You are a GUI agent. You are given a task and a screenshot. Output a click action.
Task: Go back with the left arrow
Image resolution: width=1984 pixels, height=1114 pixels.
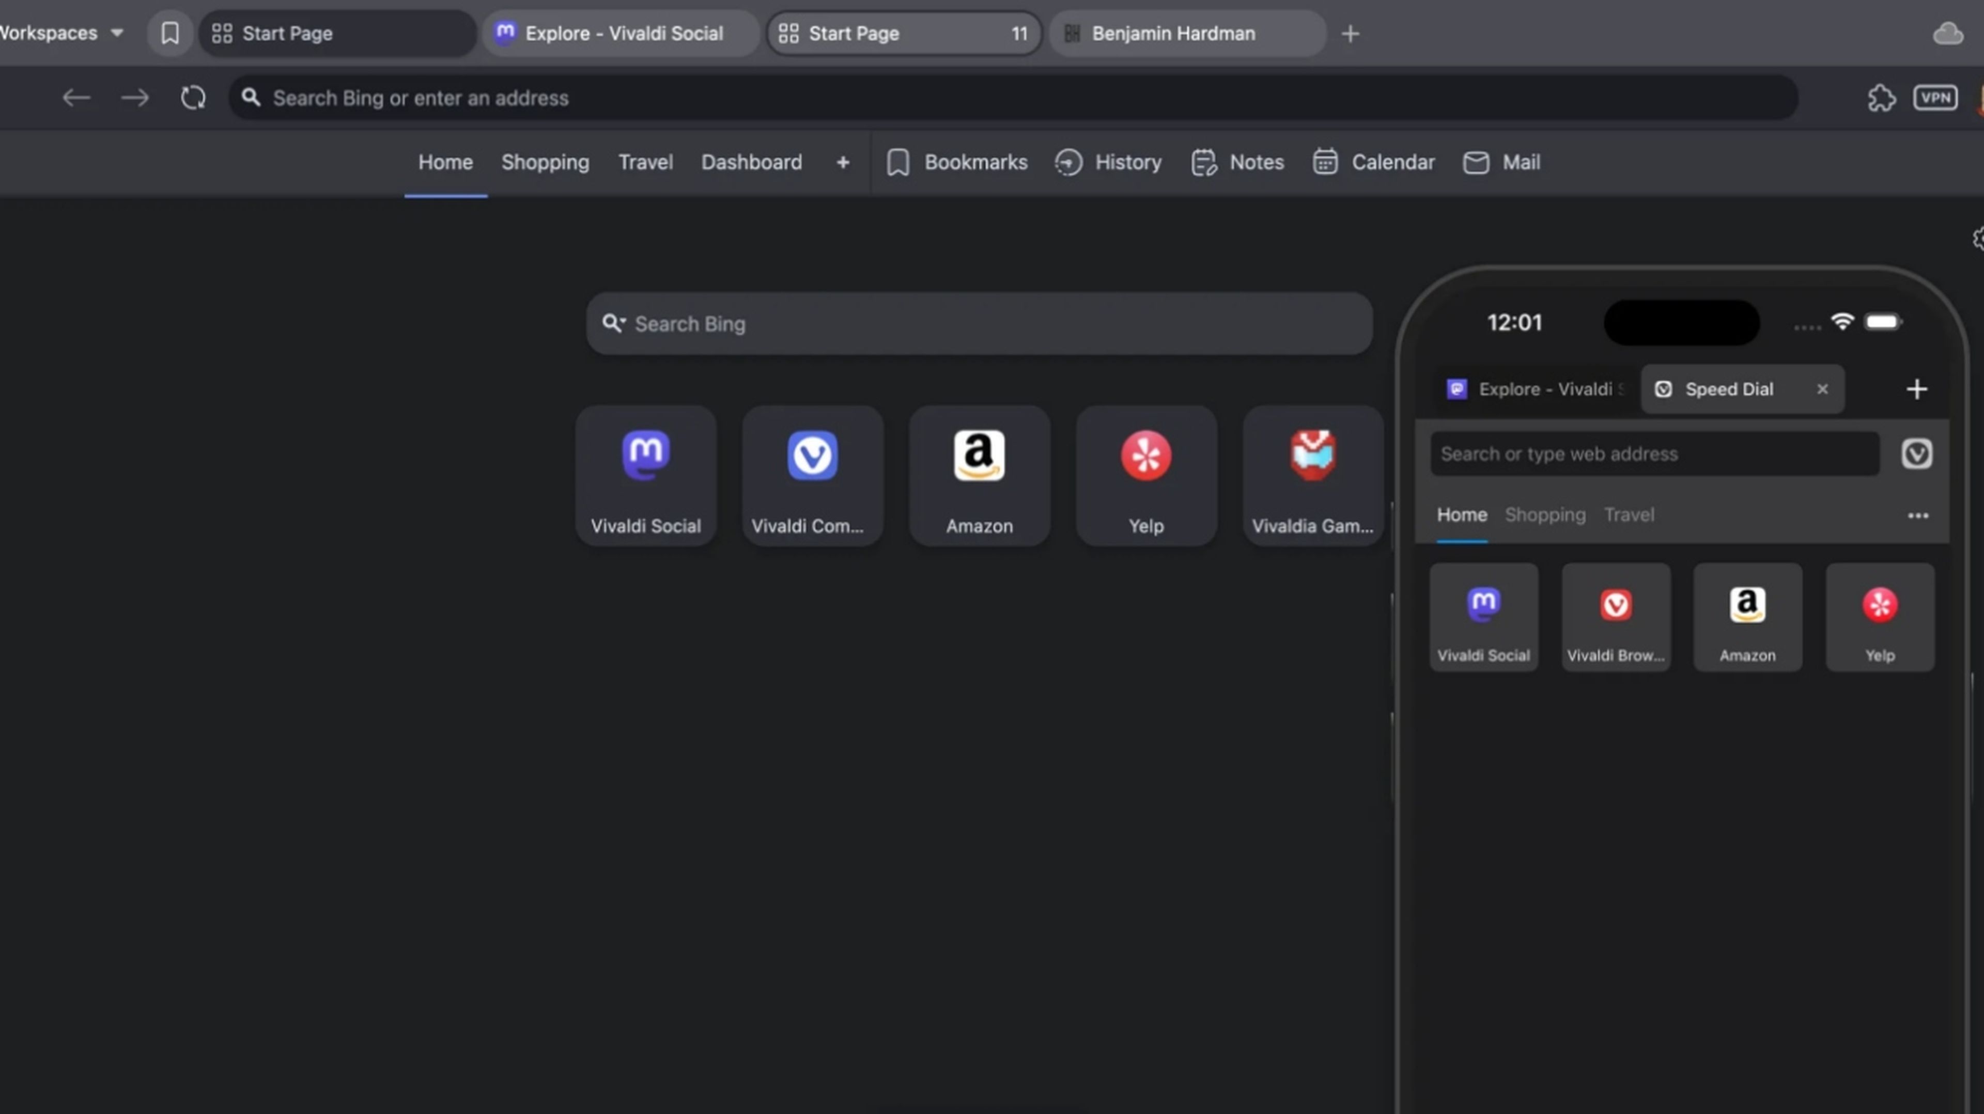(76, 98)
